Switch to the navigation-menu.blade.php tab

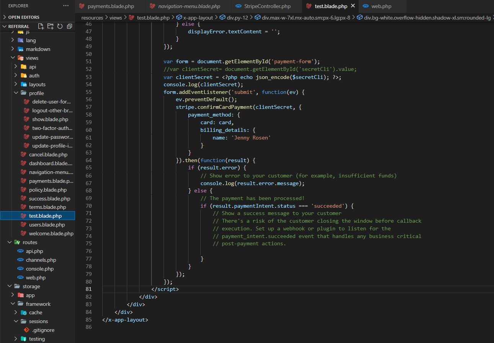[189, 6]
